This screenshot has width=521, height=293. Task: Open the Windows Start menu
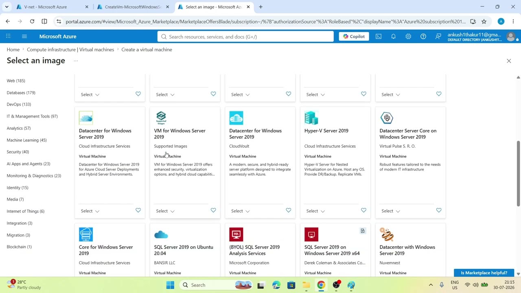[x=170, y=285]
